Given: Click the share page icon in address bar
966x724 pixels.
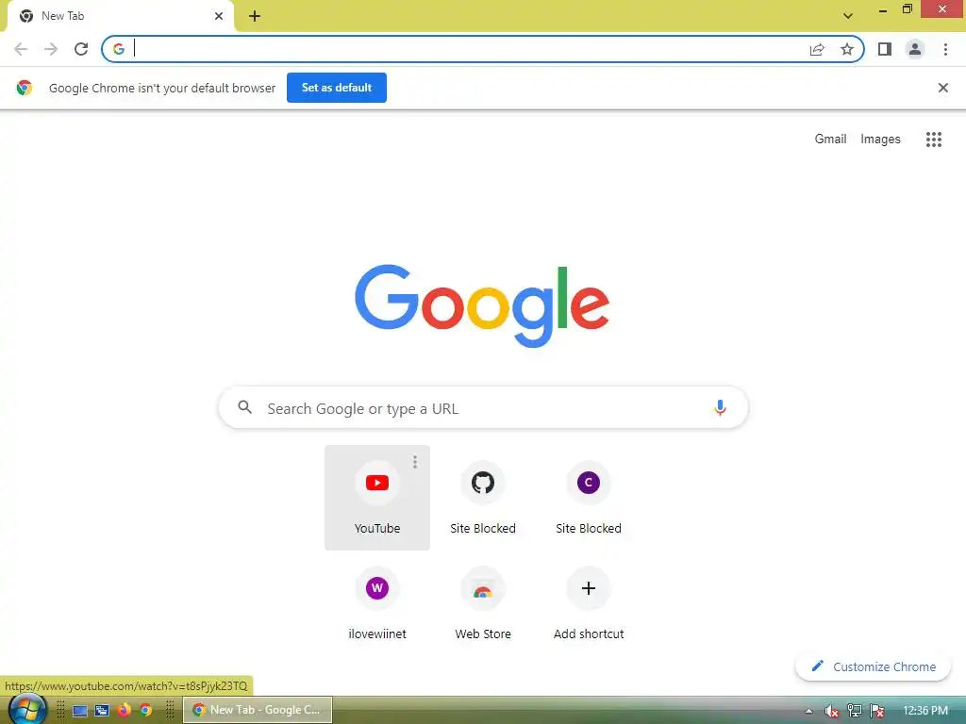Looking at the screenshot, I should coord(817,49).
